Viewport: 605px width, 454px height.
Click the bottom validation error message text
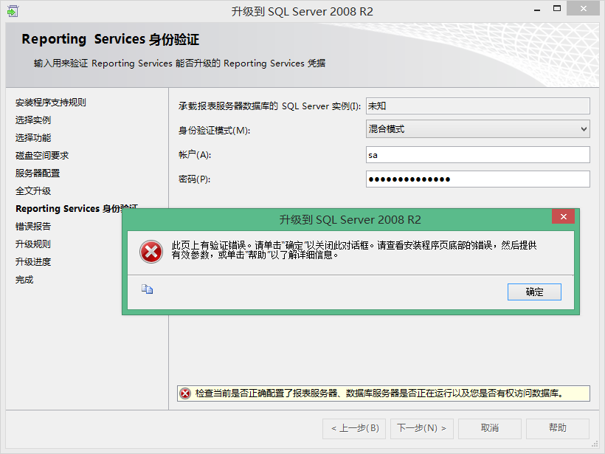379,393
